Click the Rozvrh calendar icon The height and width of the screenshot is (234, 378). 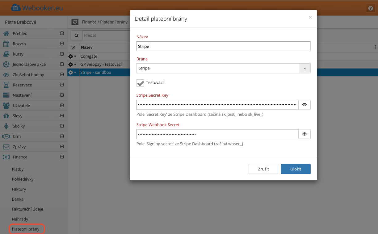tap(6, 44)
